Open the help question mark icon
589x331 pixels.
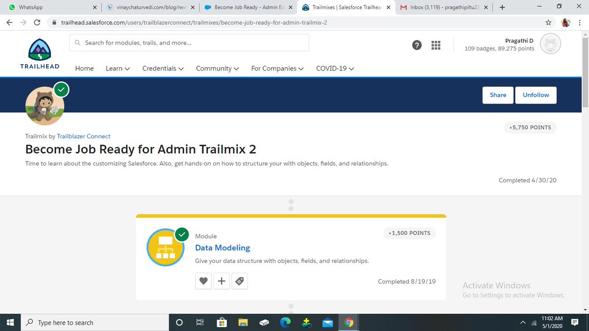(417, 45)
